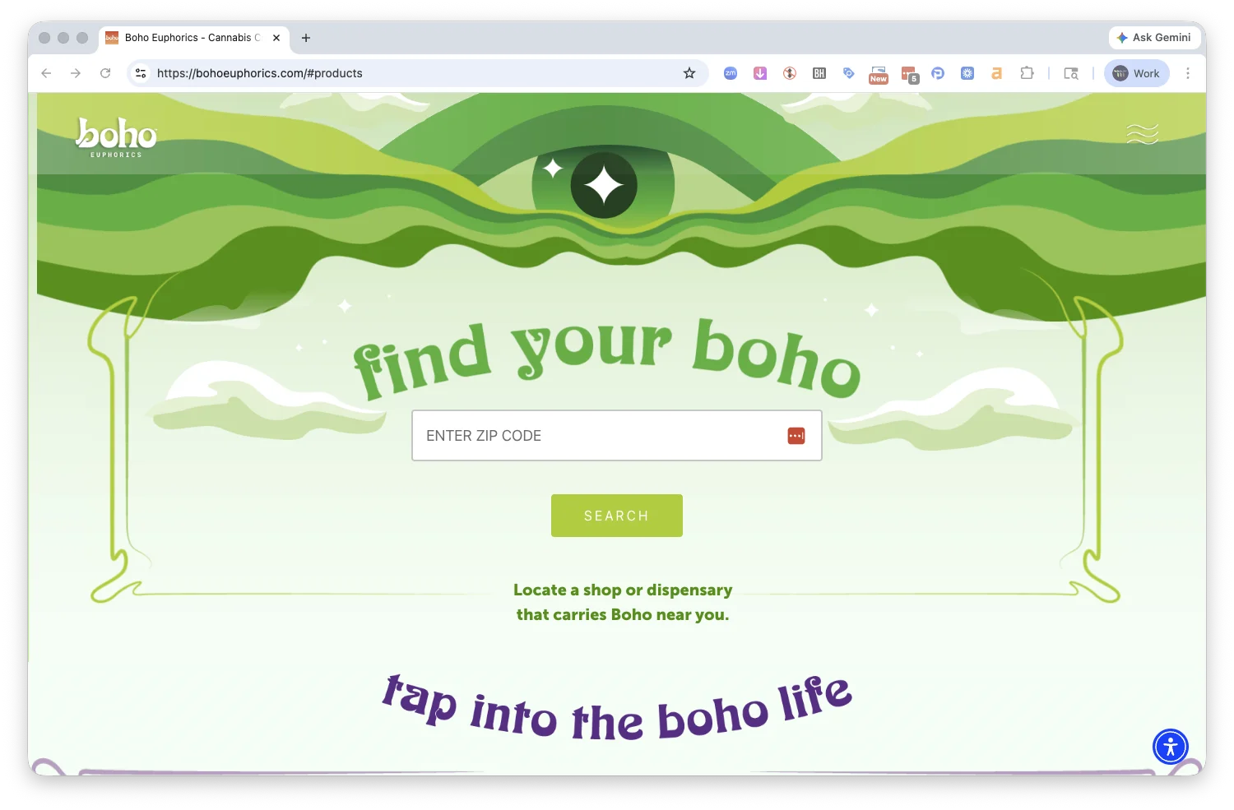Click the orange 'a' extension icon
Image resolution: width=1234 pixels, height=810 pixels.
click(996, 73)
